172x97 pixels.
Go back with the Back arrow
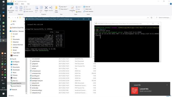tap(9, 18)
